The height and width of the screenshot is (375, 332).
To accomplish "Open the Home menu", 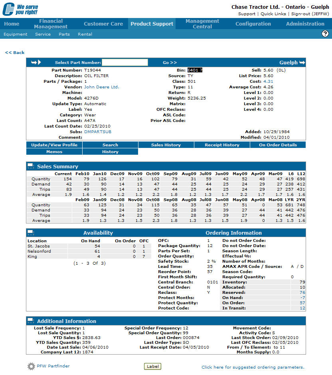I will pyautogui.click(x=12, y=24).
